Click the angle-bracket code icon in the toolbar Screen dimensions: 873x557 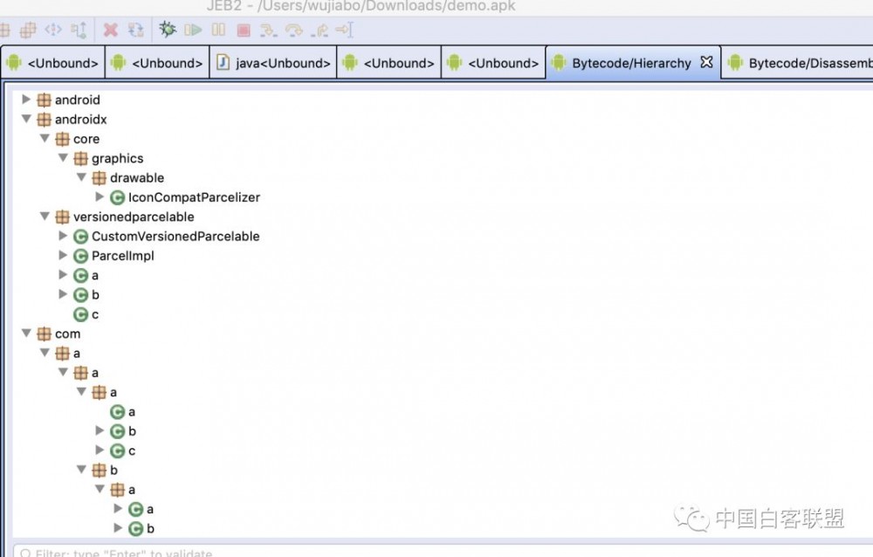click(x=53, y=29)
